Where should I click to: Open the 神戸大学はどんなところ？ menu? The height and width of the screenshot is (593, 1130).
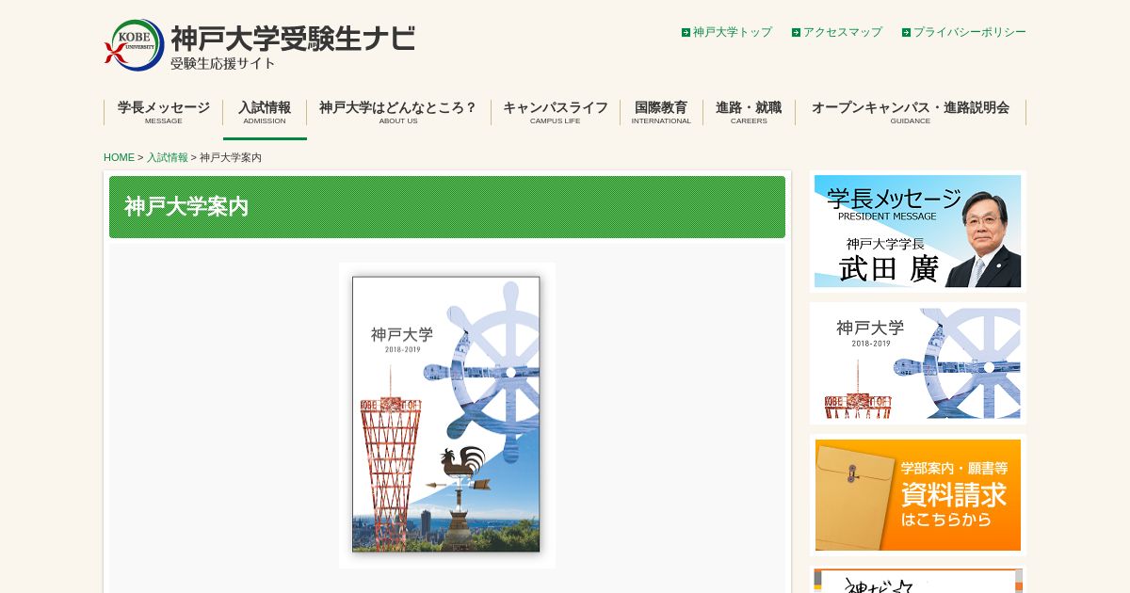398,112
